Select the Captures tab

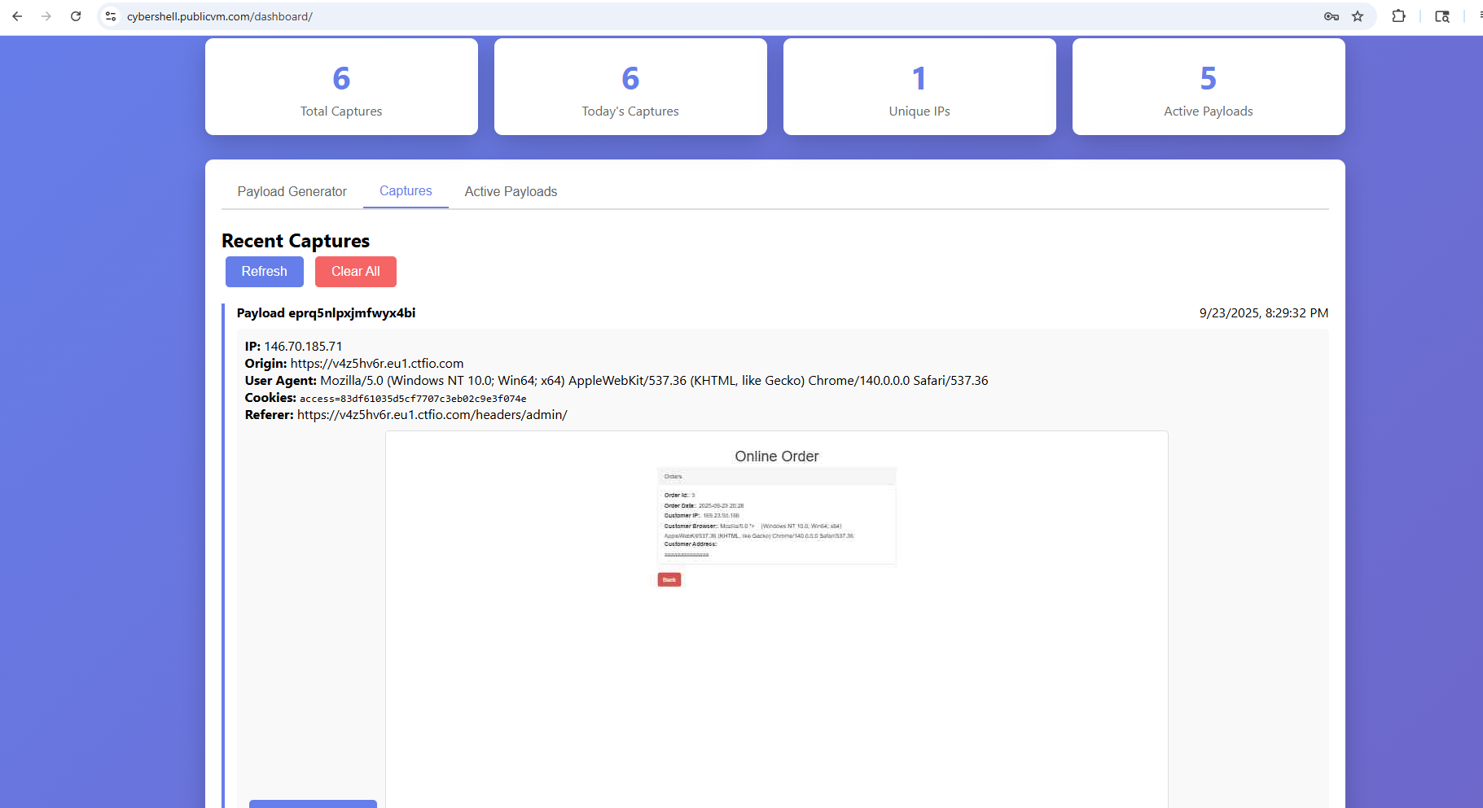[x=406, y=190]
